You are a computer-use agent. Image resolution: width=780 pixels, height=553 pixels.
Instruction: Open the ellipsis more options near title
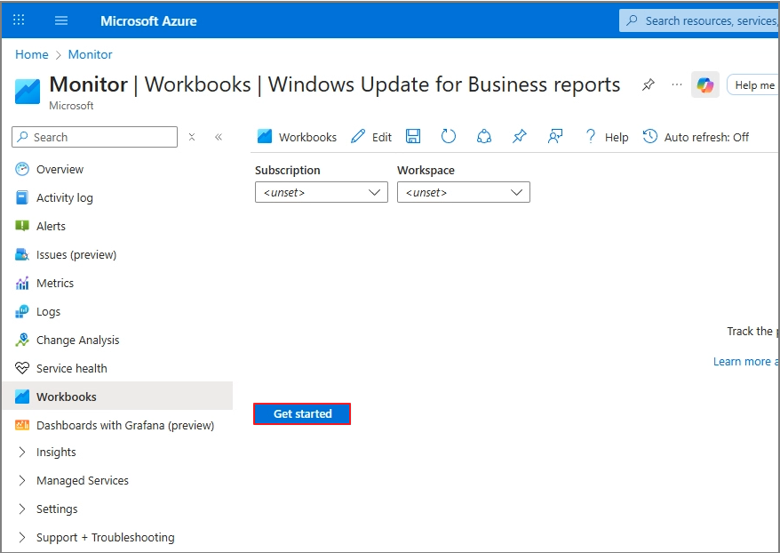click(x=677, y=84)
